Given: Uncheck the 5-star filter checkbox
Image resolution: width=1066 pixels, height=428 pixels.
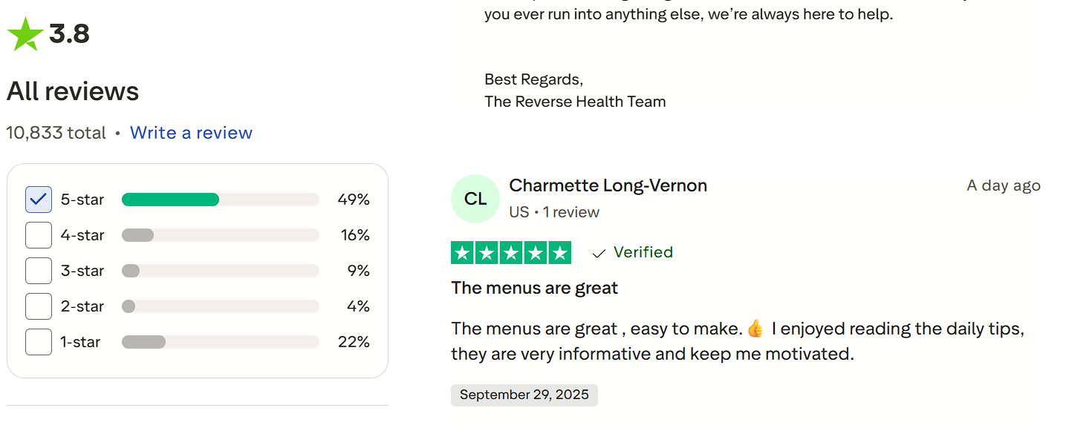Looking at the screenshot, I should click(x=39, y=200).
